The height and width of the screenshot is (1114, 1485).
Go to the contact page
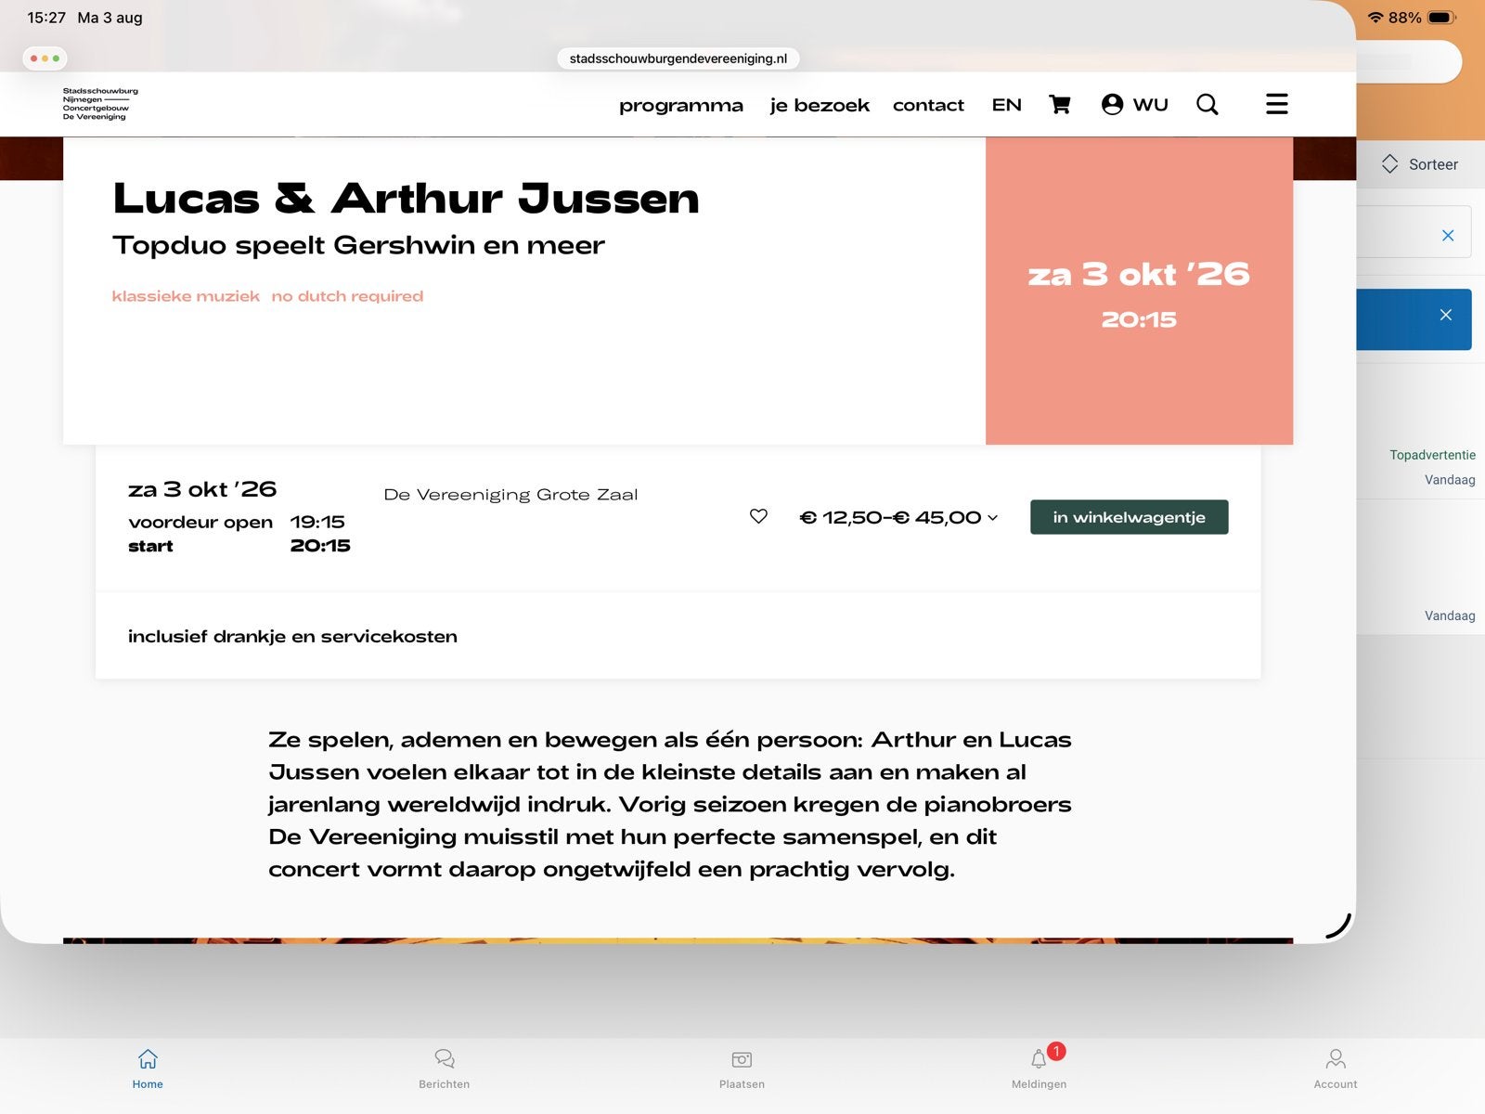point(928,105)
